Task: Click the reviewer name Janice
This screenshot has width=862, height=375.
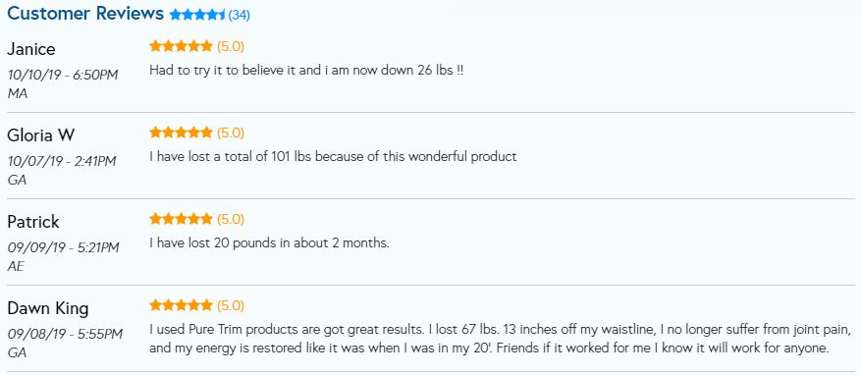Action: (x=31, y=49)
